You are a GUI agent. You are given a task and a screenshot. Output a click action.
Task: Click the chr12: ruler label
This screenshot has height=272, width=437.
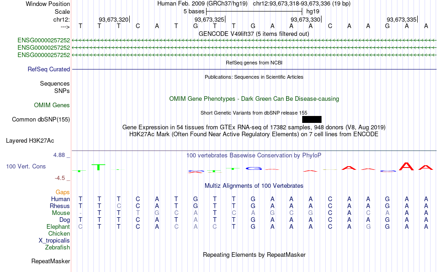(62, 19)
